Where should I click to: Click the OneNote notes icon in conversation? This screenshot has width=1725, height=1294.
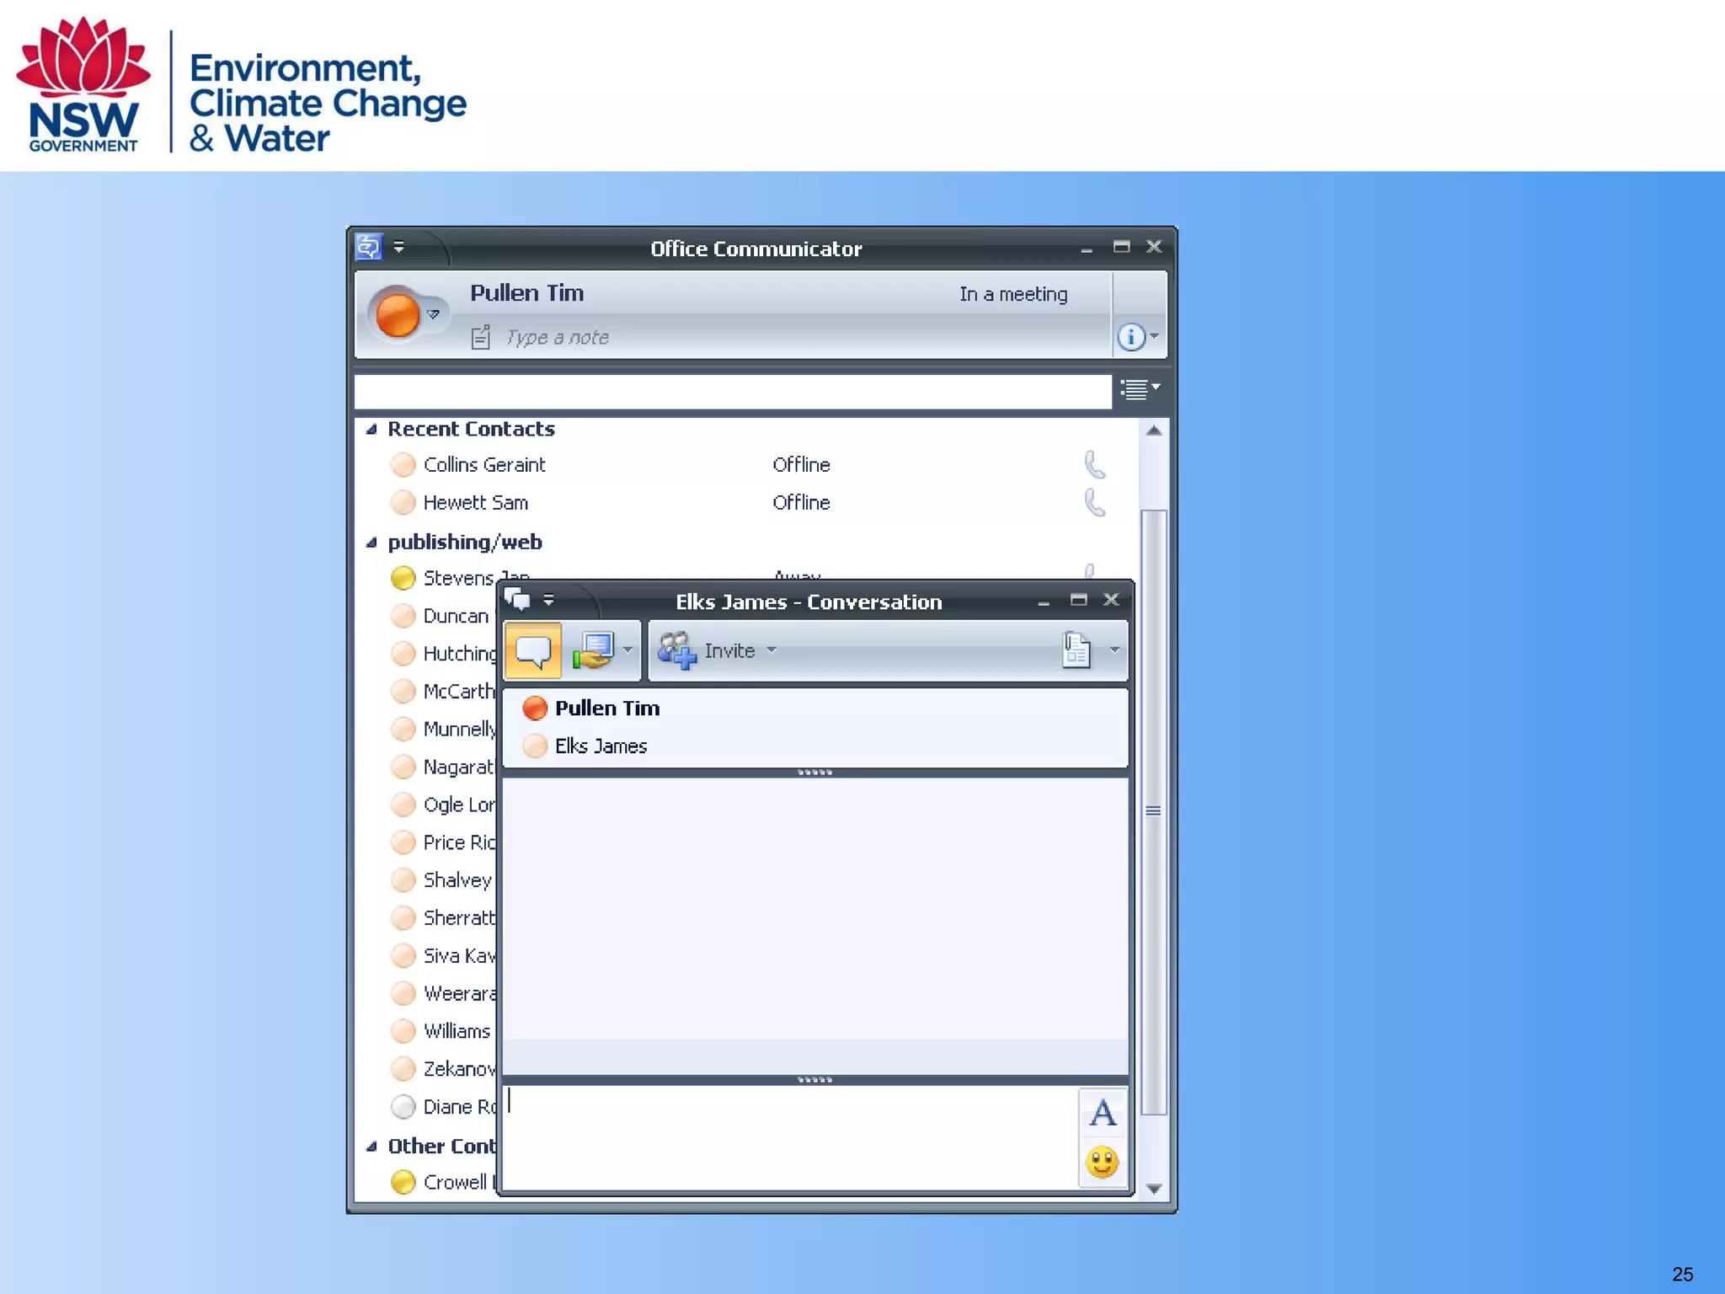1076,650
